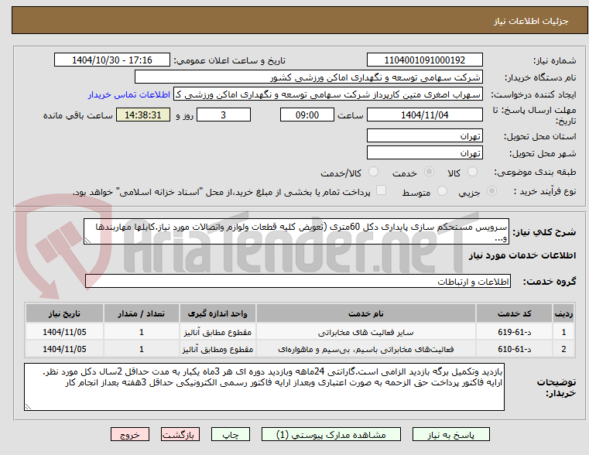The height and width of the screenshot is (455, 589).
Task: Click the بازگشت back button
Action: click(x=180, y=434)
